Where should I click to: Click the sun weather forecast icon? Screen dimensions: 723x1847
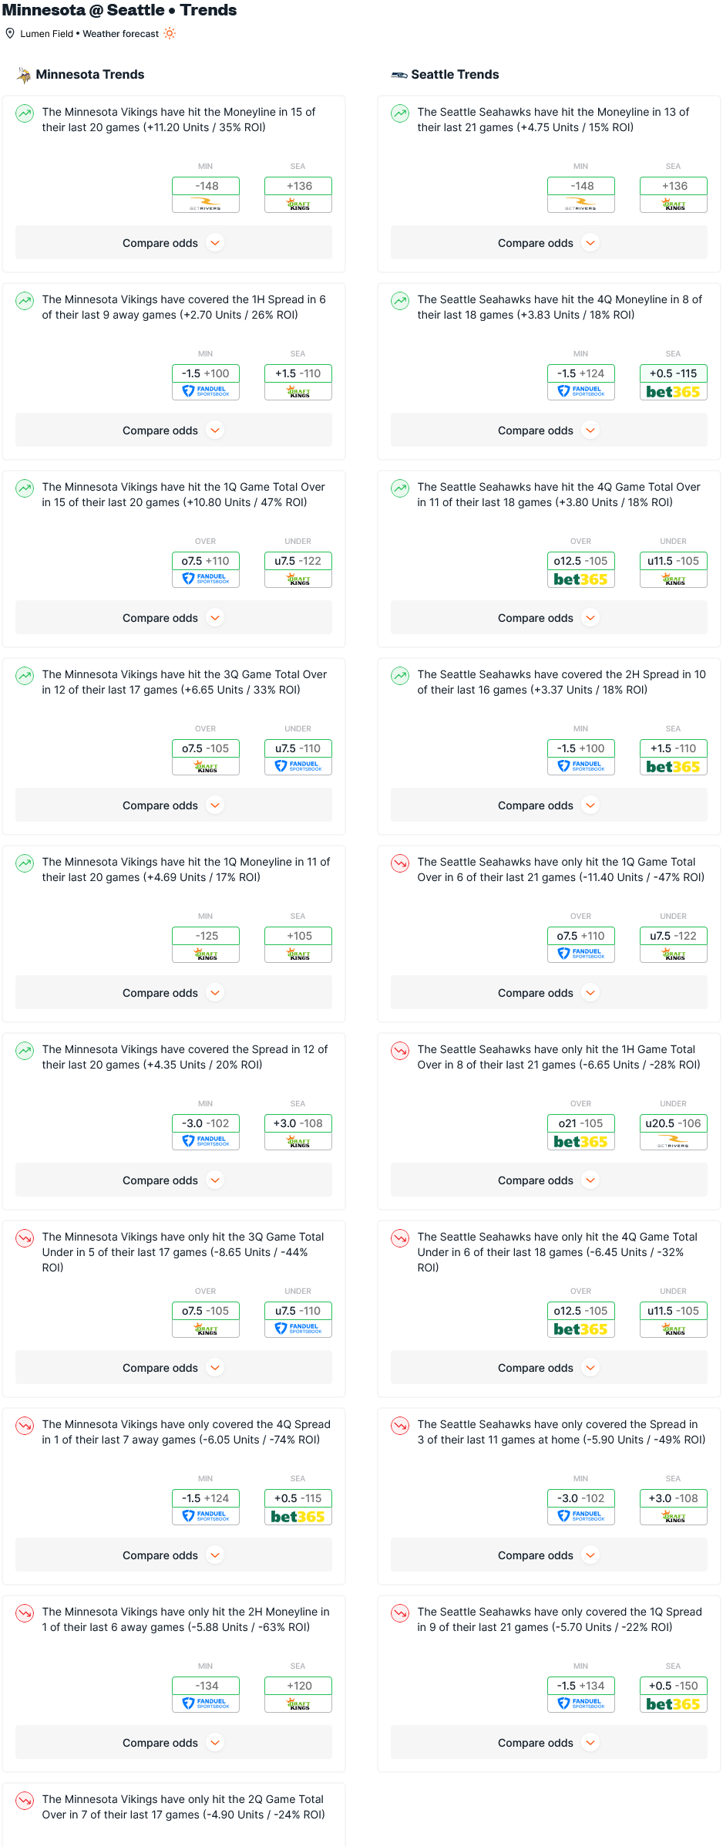(170, 33)
